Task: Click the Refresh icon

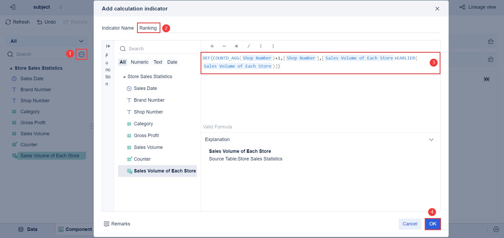Action: [x=8, y=22]
